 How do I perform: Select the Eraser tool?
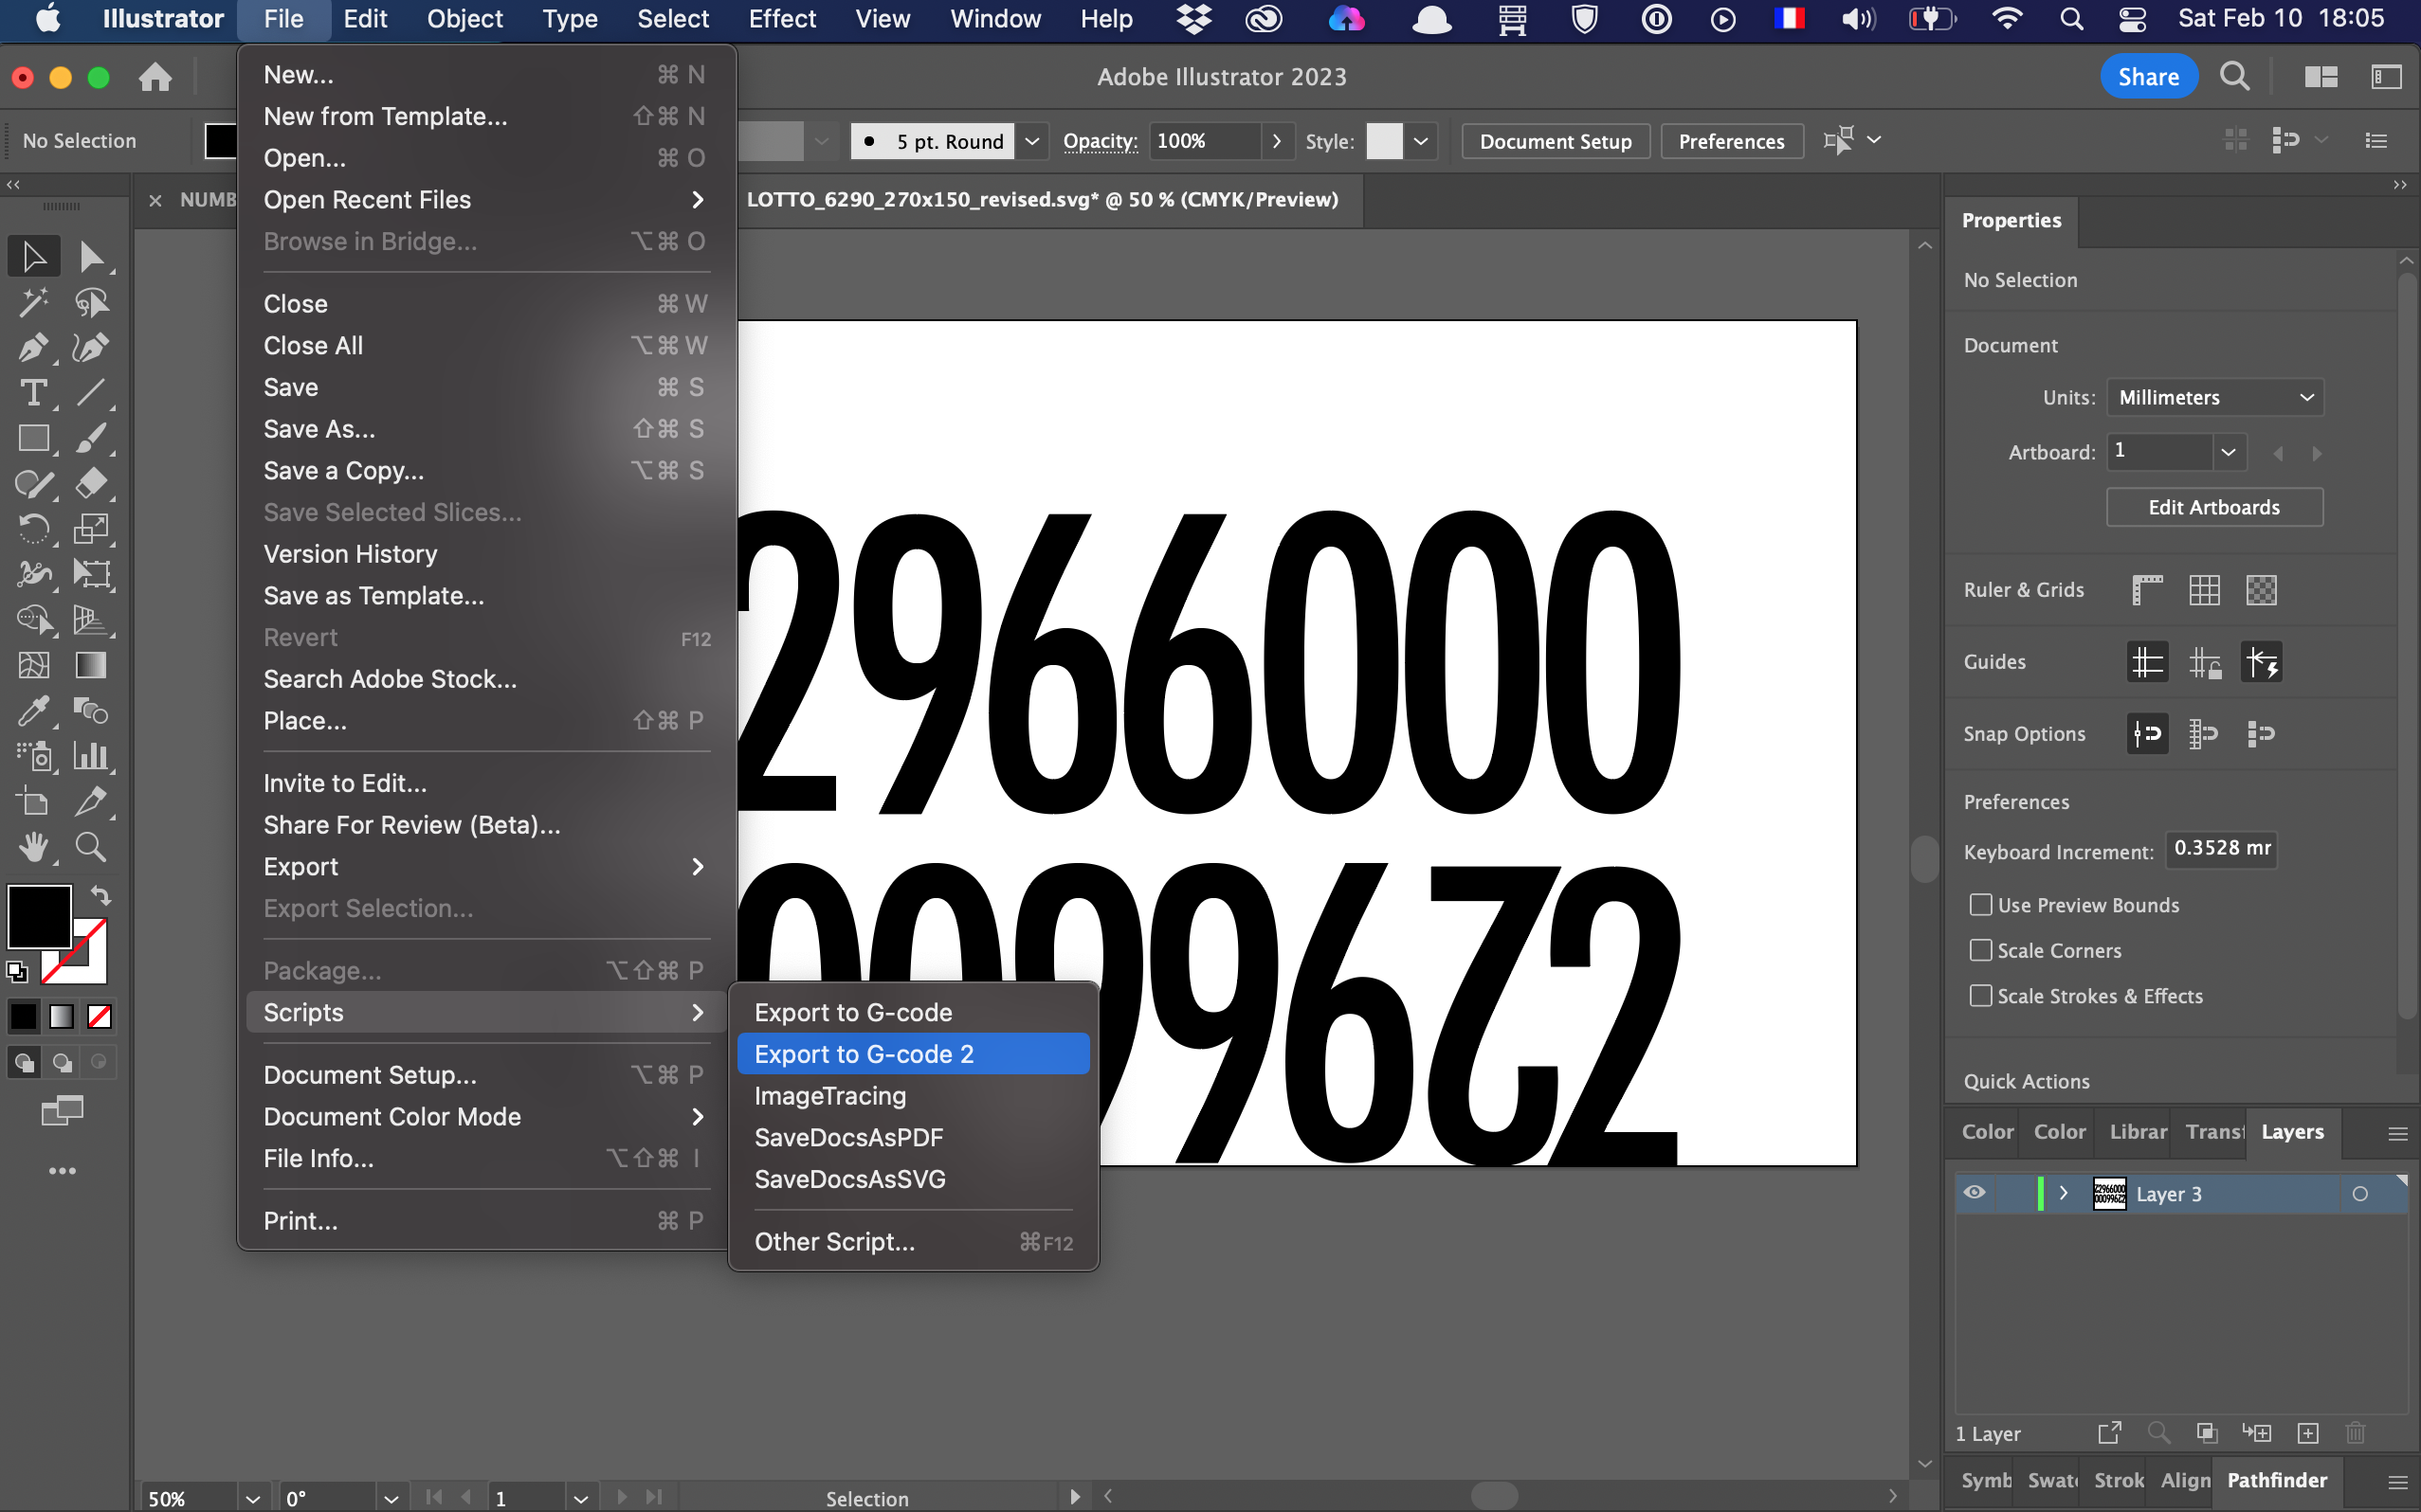[91, 484]
